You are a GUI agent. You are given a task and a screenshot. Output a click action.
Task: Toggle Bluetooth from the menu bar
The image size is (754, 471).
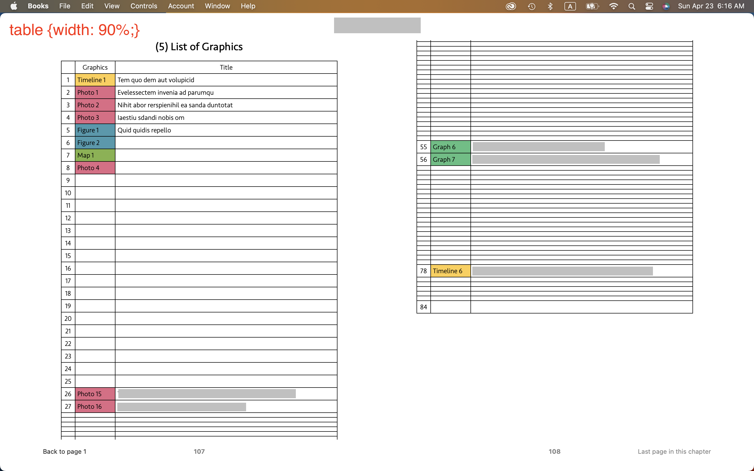[550, 6]
